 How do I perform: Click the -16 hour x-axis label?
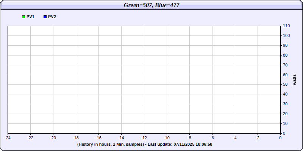pyautogui.click(x=98, y=138)
